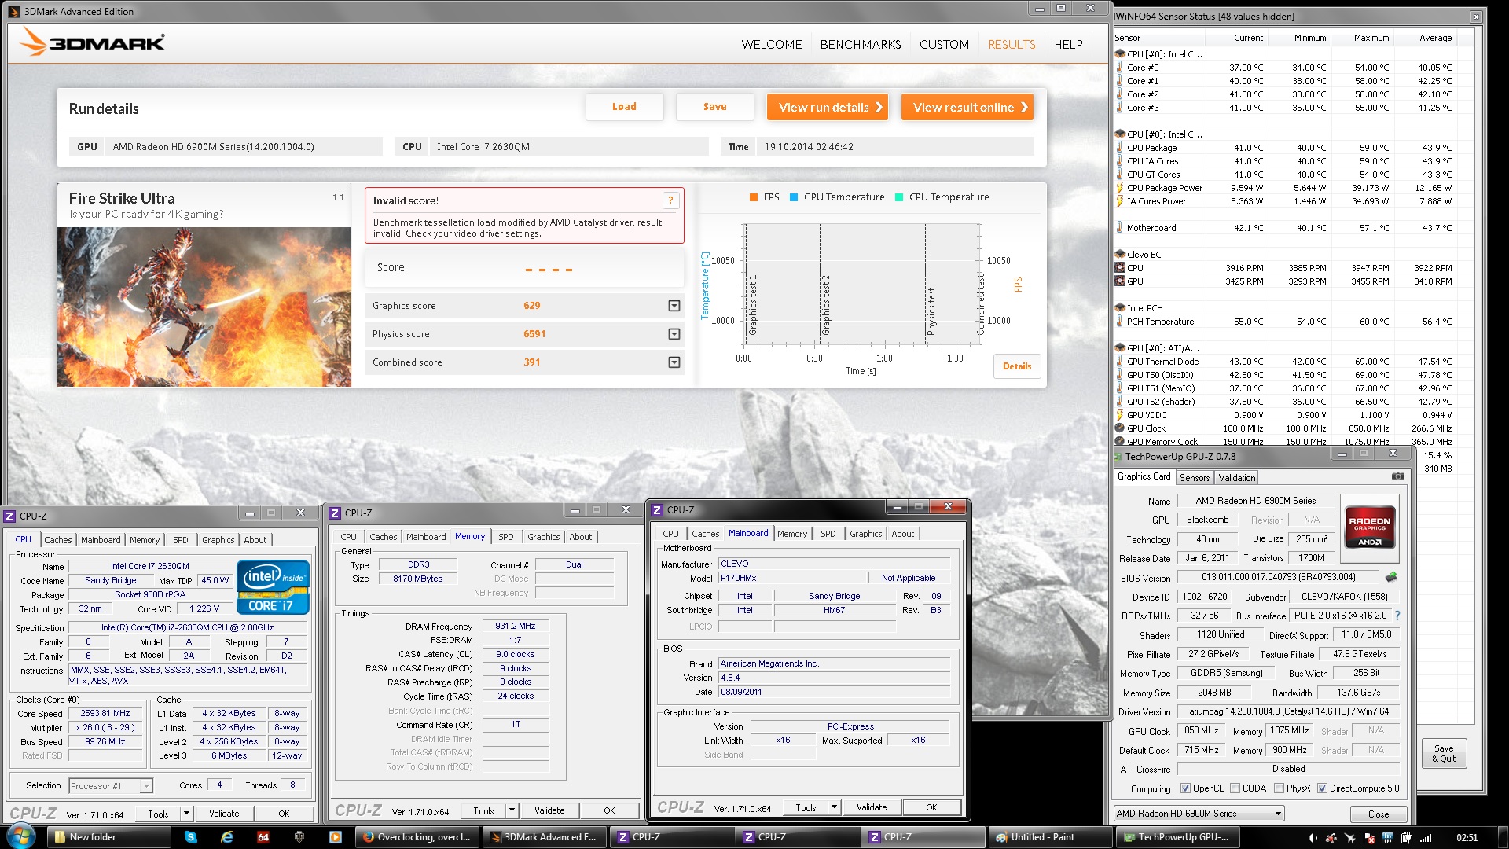This screenshot has height=849, width=1509.
Task: Open the GPU-Z graphics card selector dropdown
Action: pyautogui.click(x=1199, y=814)
